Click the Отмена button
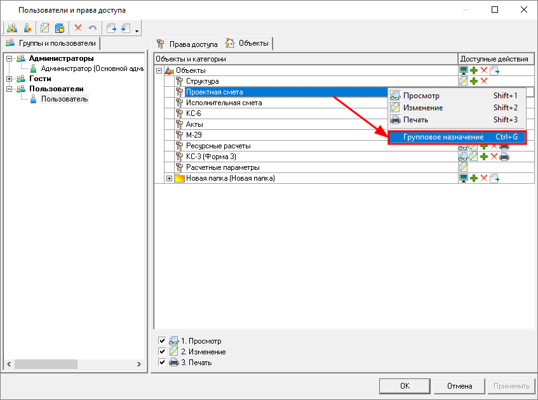Image resolution: width=538 pixels, height=400 pixels. (x=459, y=385)
